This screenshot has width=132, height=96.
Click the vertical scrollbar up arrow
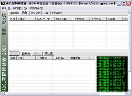click(129, 12)
